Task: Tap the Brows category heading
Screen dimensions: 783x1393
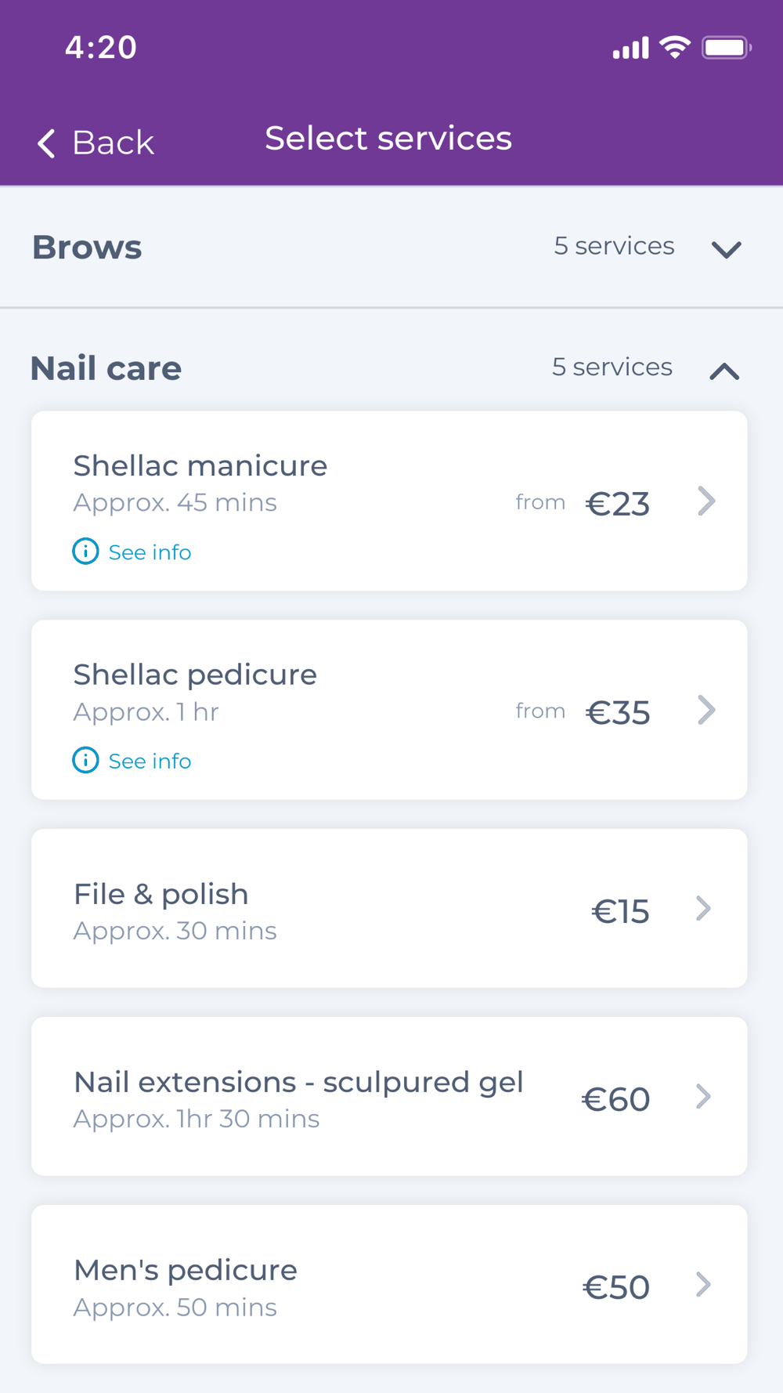Action: [x=87, y=248]
